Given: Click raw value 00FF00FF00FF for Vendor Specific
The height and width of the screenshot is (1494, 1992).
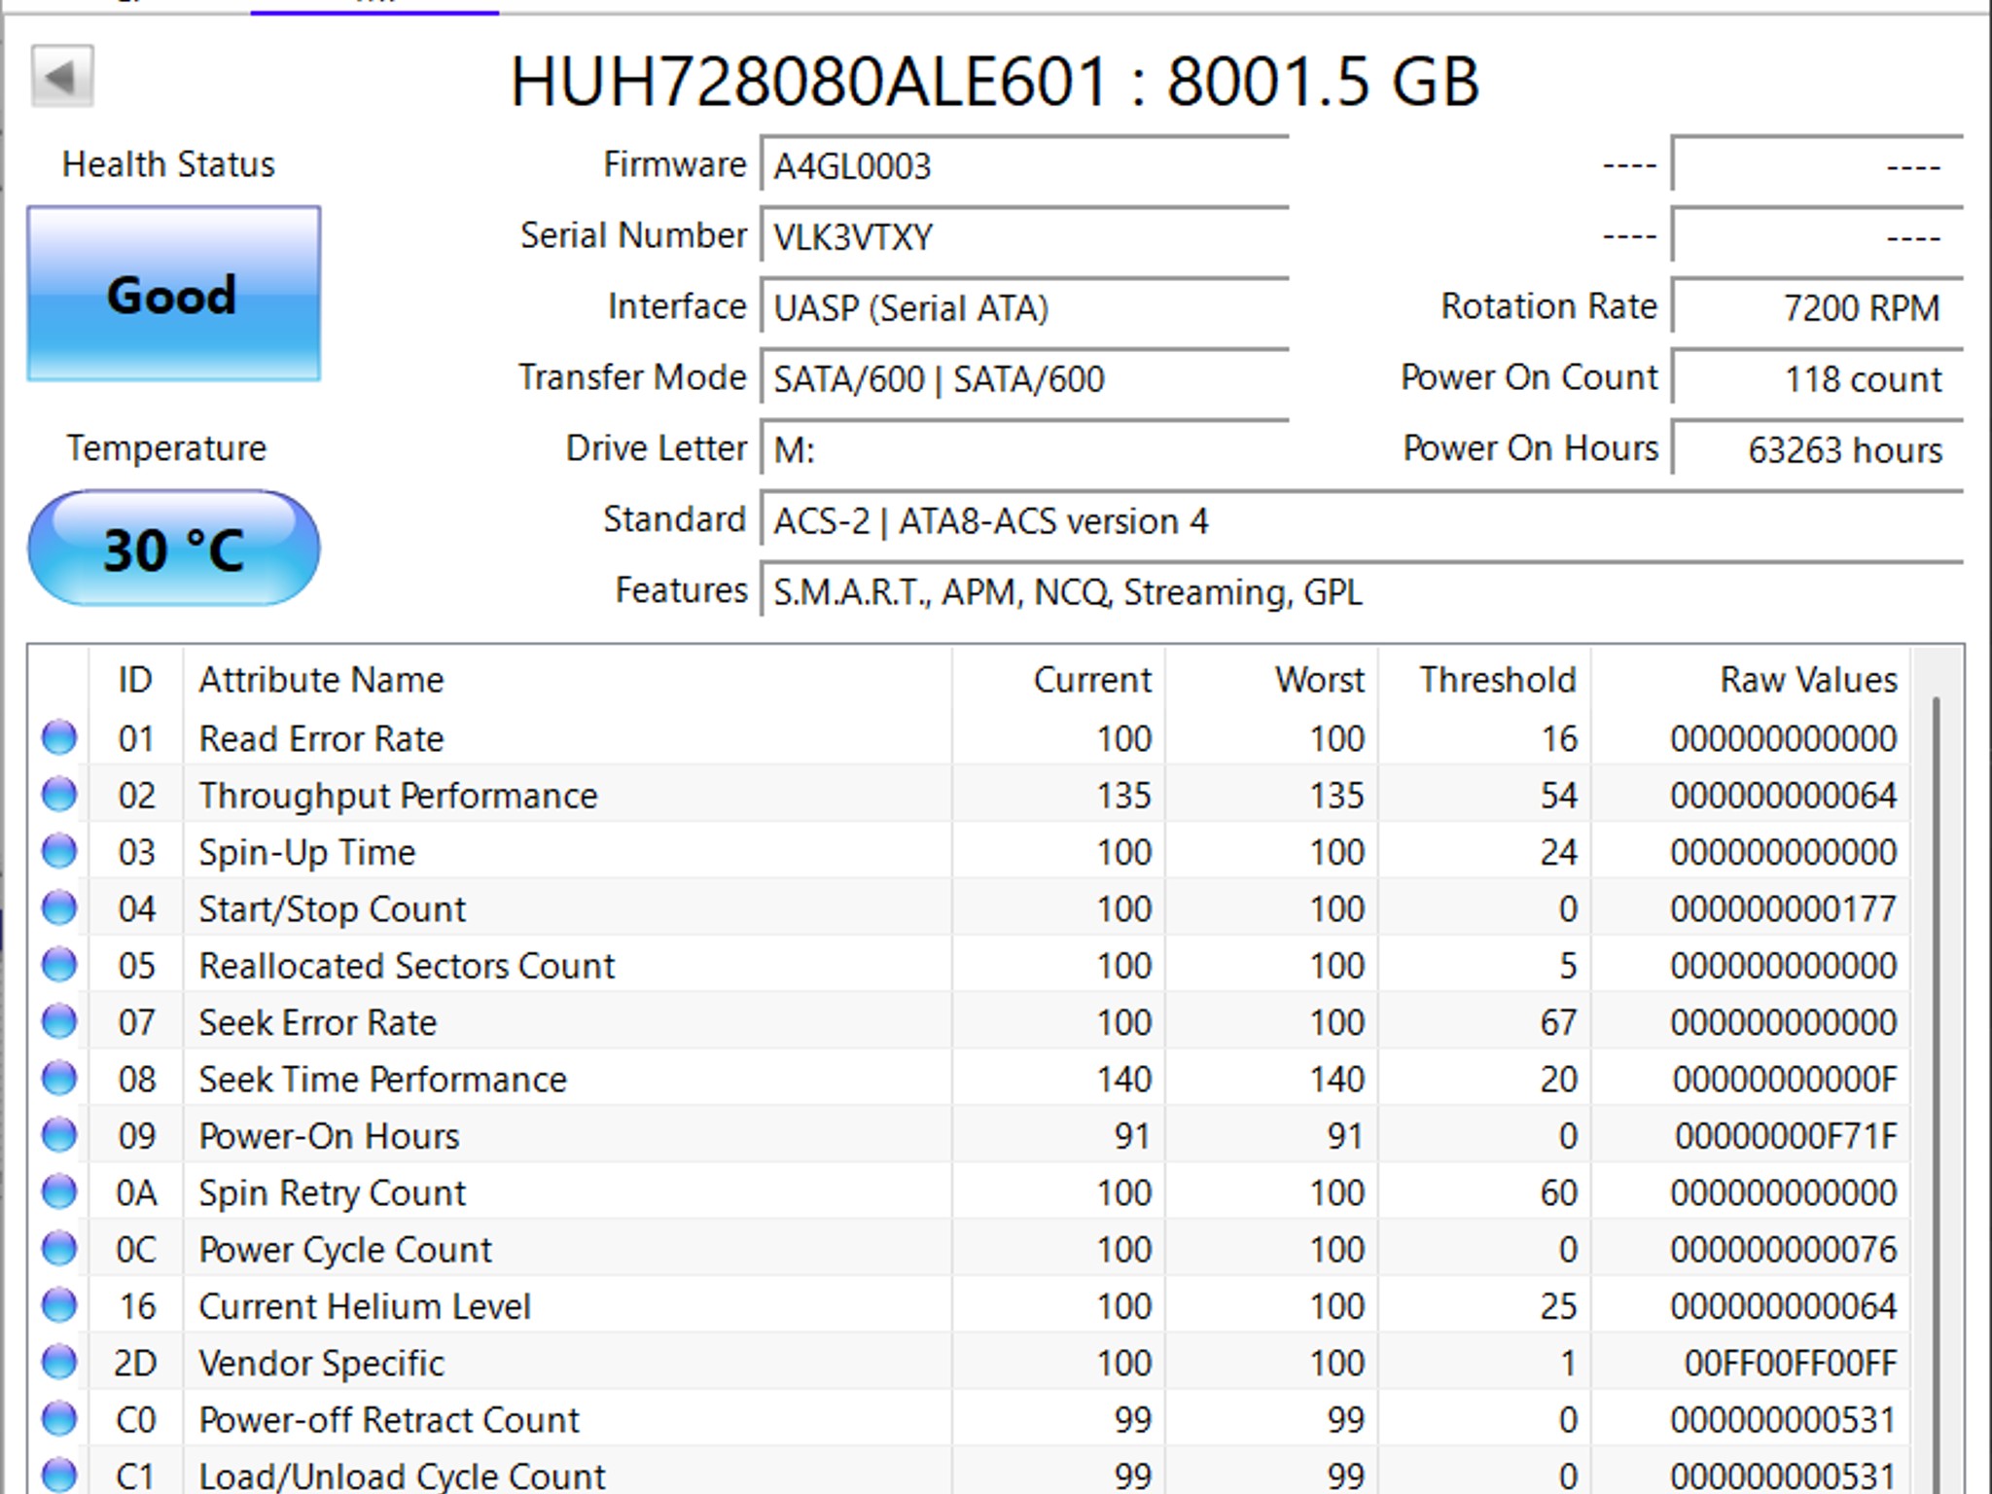Looking at the screenshot, I should pos(1791,1364).
